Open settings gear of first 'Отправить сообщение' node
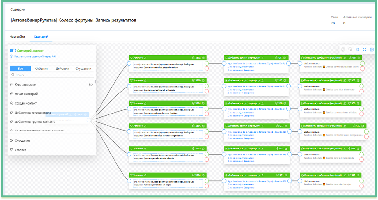This screenshot has height=200, width=378. pyautogui.click(x=359, y=58)
